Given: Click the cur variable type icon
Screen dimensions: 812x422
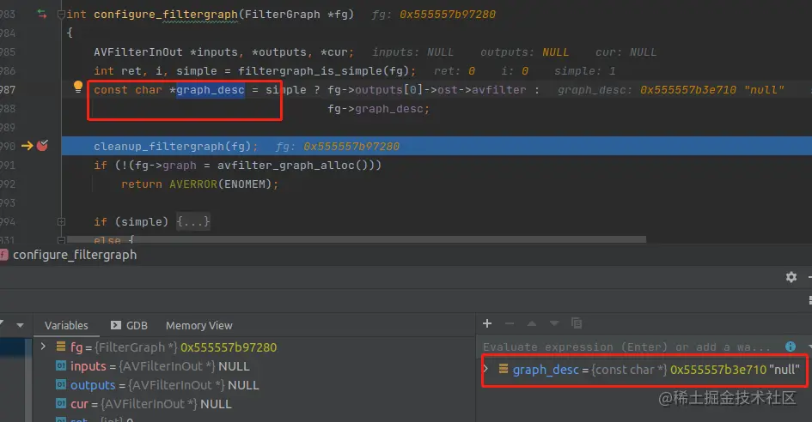Looking at the screenshot, I should click(x=61, y=404).
